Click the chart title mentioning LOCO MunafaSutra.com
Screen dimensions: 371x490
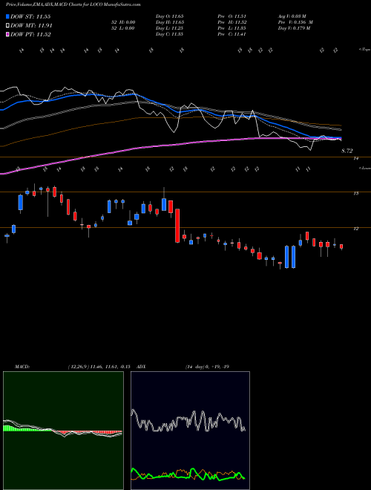pos(73,4)
